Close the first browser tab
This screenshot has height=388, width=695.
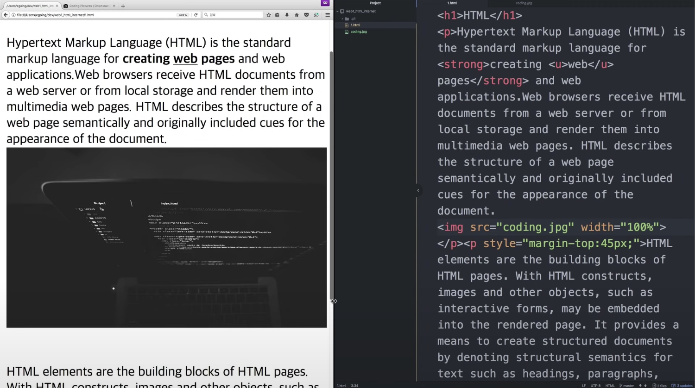pos(57,6)
